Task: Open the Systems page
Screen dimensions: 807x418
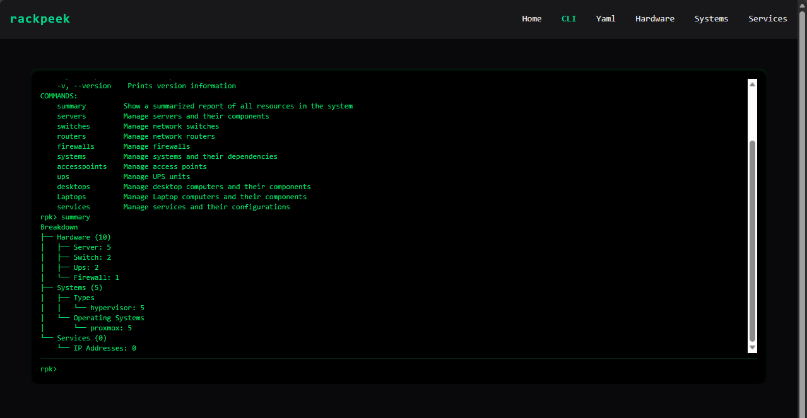Action: (x=710, y=18)
